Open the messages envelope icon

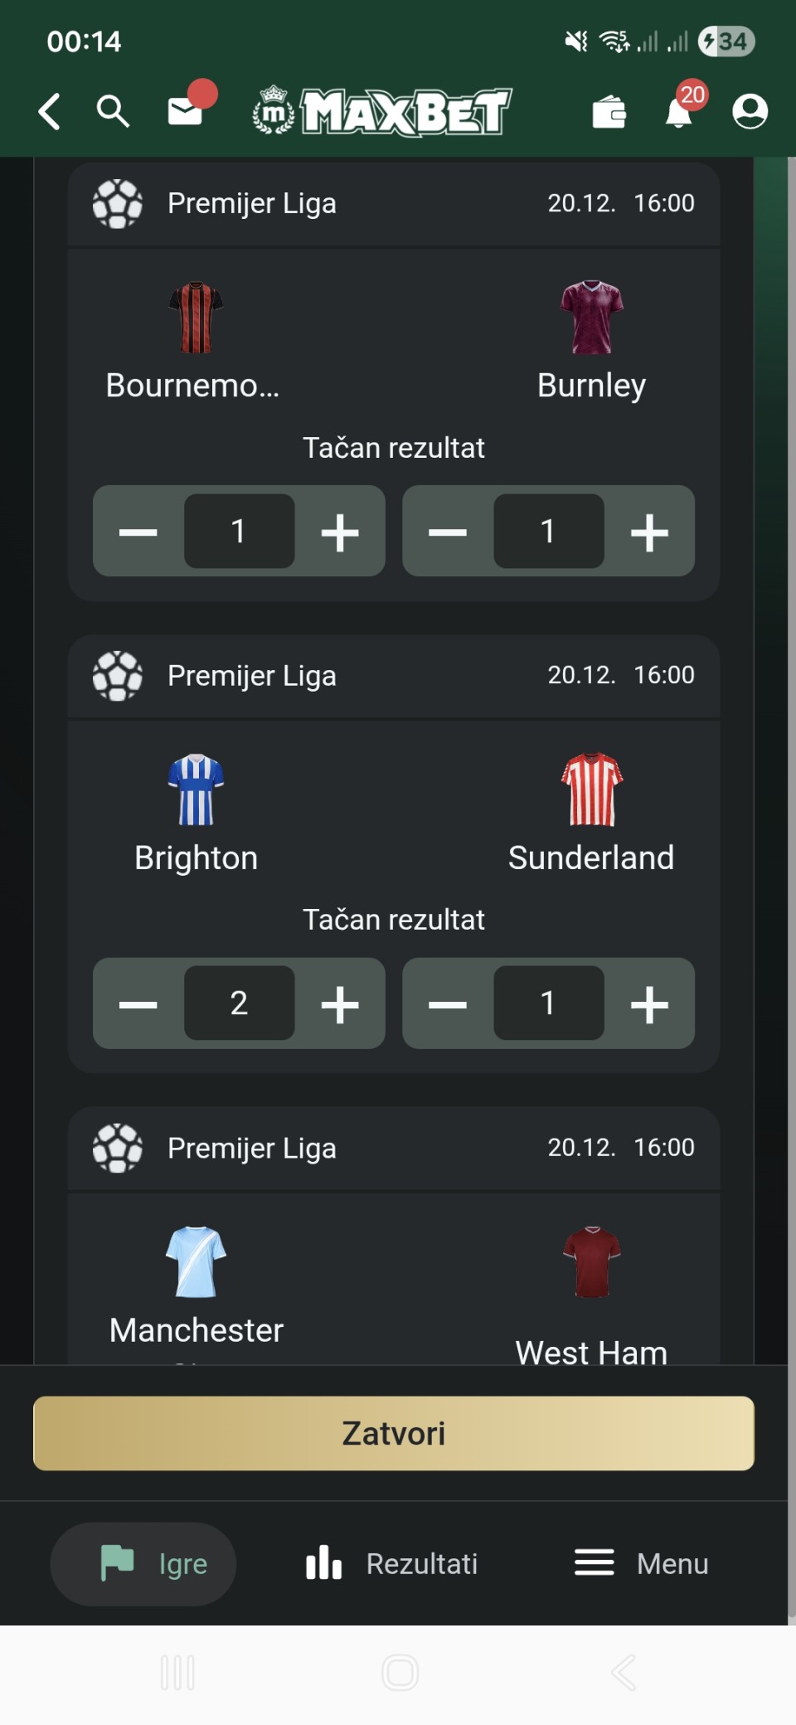186,111
